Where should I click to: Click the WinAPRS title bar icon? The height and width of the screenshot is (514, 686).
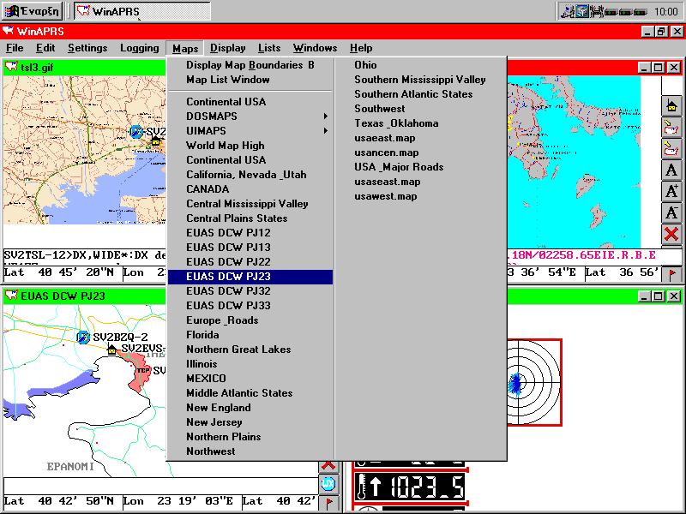pyautogui.click(x=9, y=31)
